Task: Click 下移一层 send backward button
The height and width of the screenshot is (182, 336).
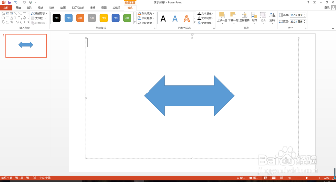Action: (x=233, y=17)
